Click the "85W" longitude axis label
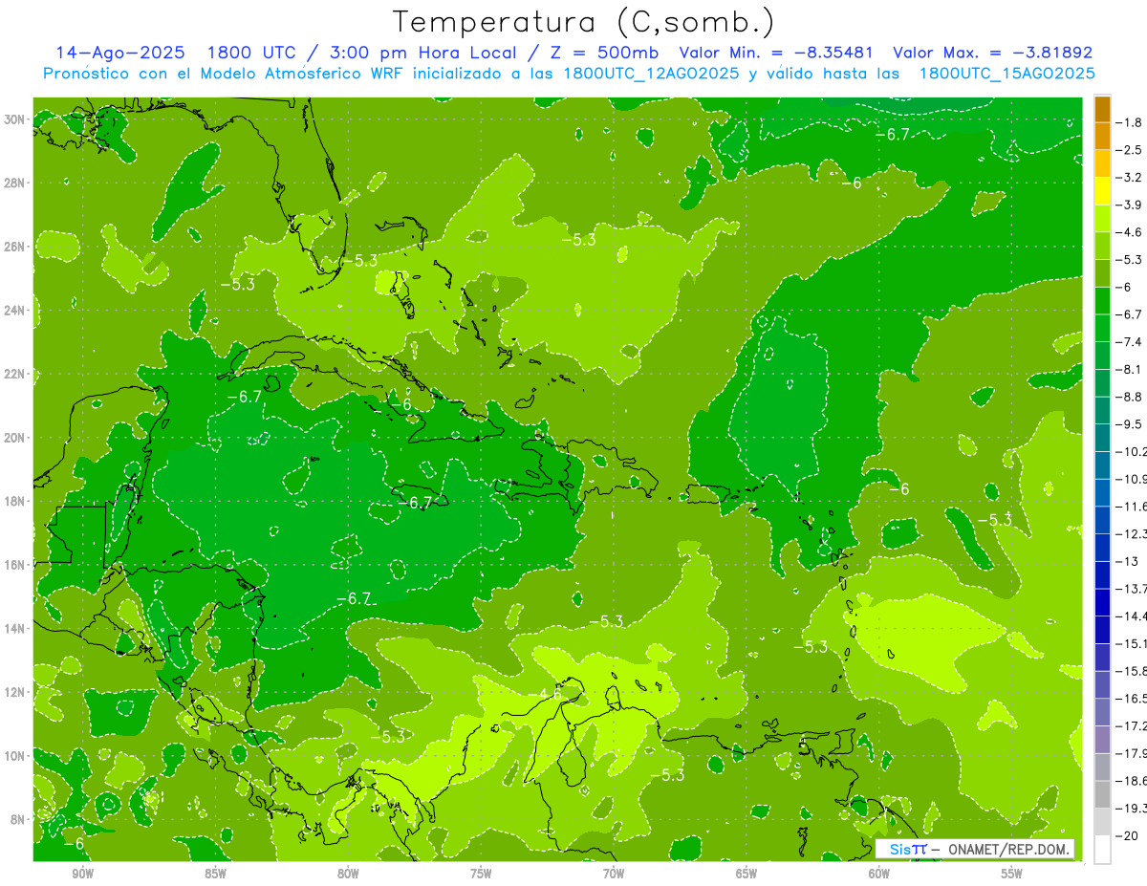The image size is (1147, 886). point(215,874)
